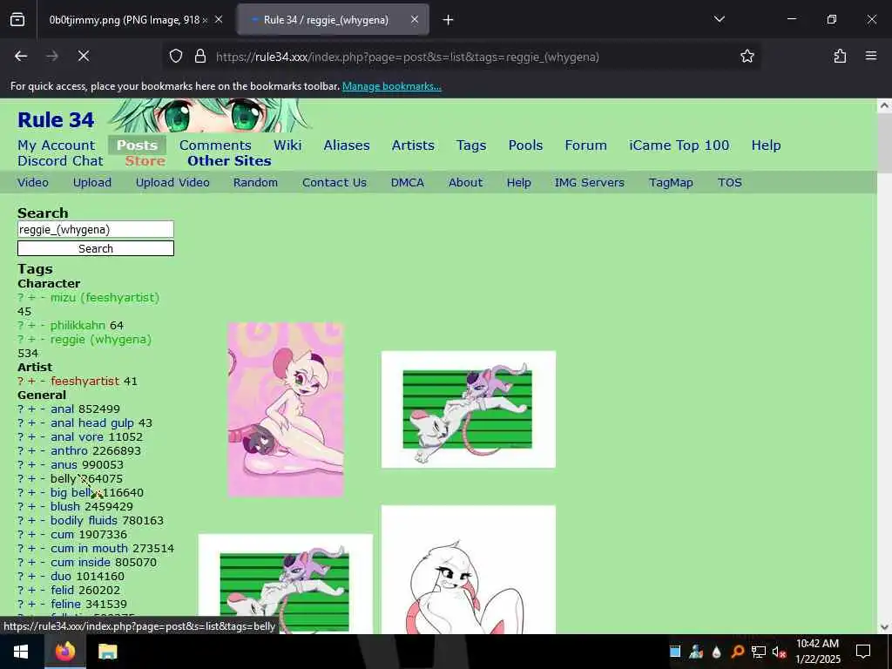Open the Contact Us page
This screenshot has height=669, width=892.
tap(334, 183)
